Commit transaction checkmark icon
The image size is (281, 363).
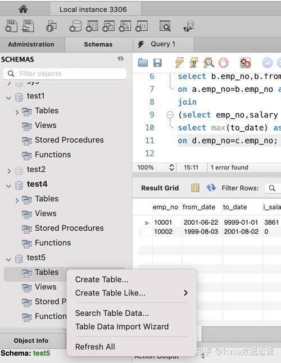(x=268, y=62)
